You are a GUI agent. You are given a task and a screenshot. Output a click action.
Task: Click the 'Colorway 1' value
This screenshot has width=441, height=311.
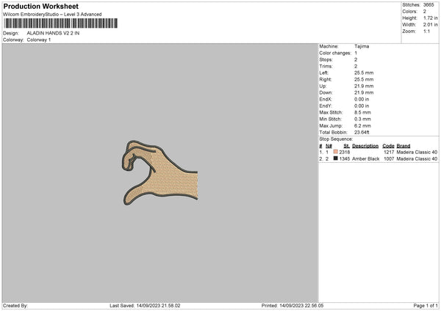point(39,40)
